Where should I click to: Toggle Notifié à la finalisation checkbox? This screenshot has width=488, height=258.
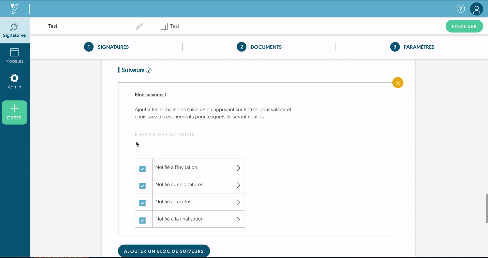point(143,220)
